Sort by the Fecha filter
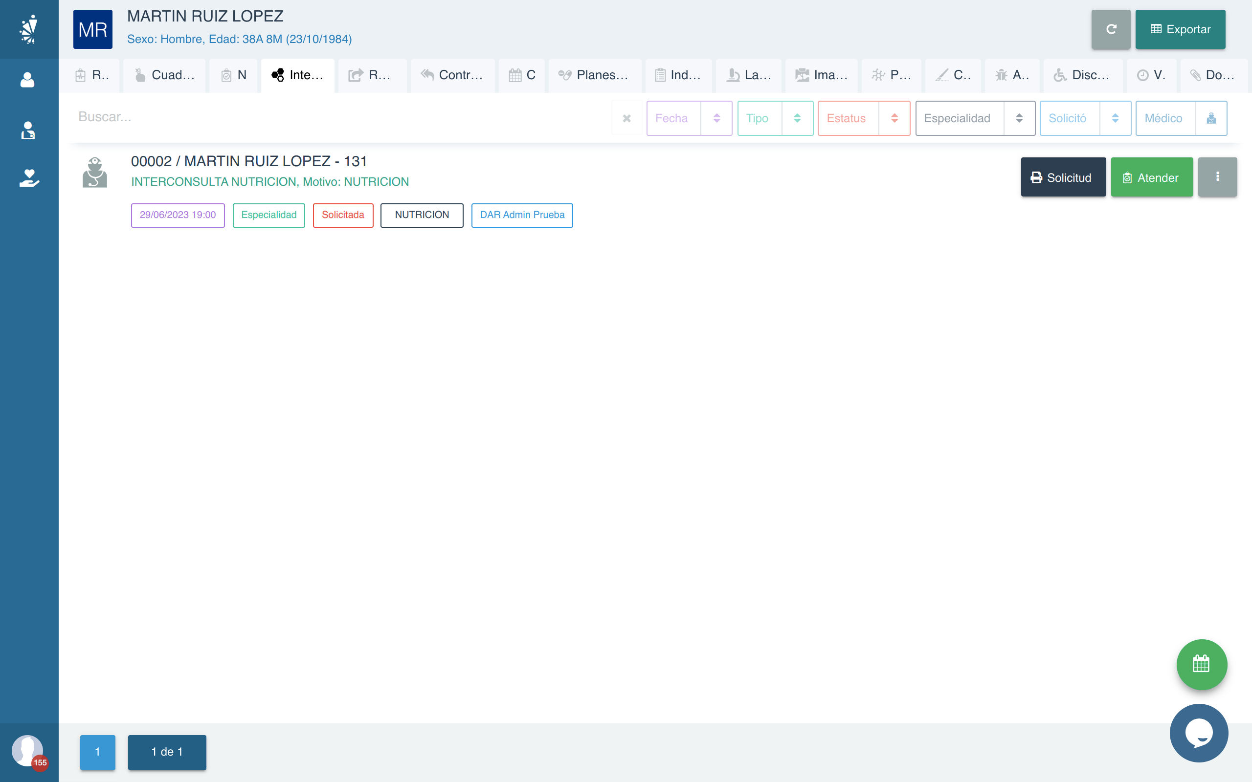The image size is (1252, 782). [673, 118]
